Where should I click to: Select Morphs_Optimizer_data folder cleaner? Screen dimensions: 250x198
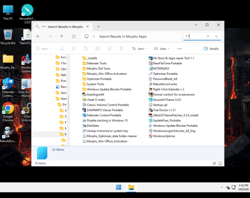[109, 136]
